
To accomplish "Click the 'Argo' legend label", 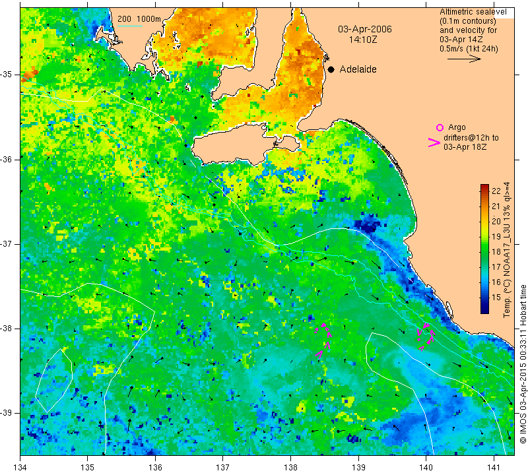I will 457,127.
